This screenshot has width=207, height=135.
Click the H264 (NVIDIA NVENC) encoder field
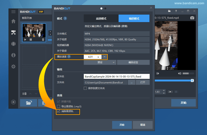click(x=117, y=45)
